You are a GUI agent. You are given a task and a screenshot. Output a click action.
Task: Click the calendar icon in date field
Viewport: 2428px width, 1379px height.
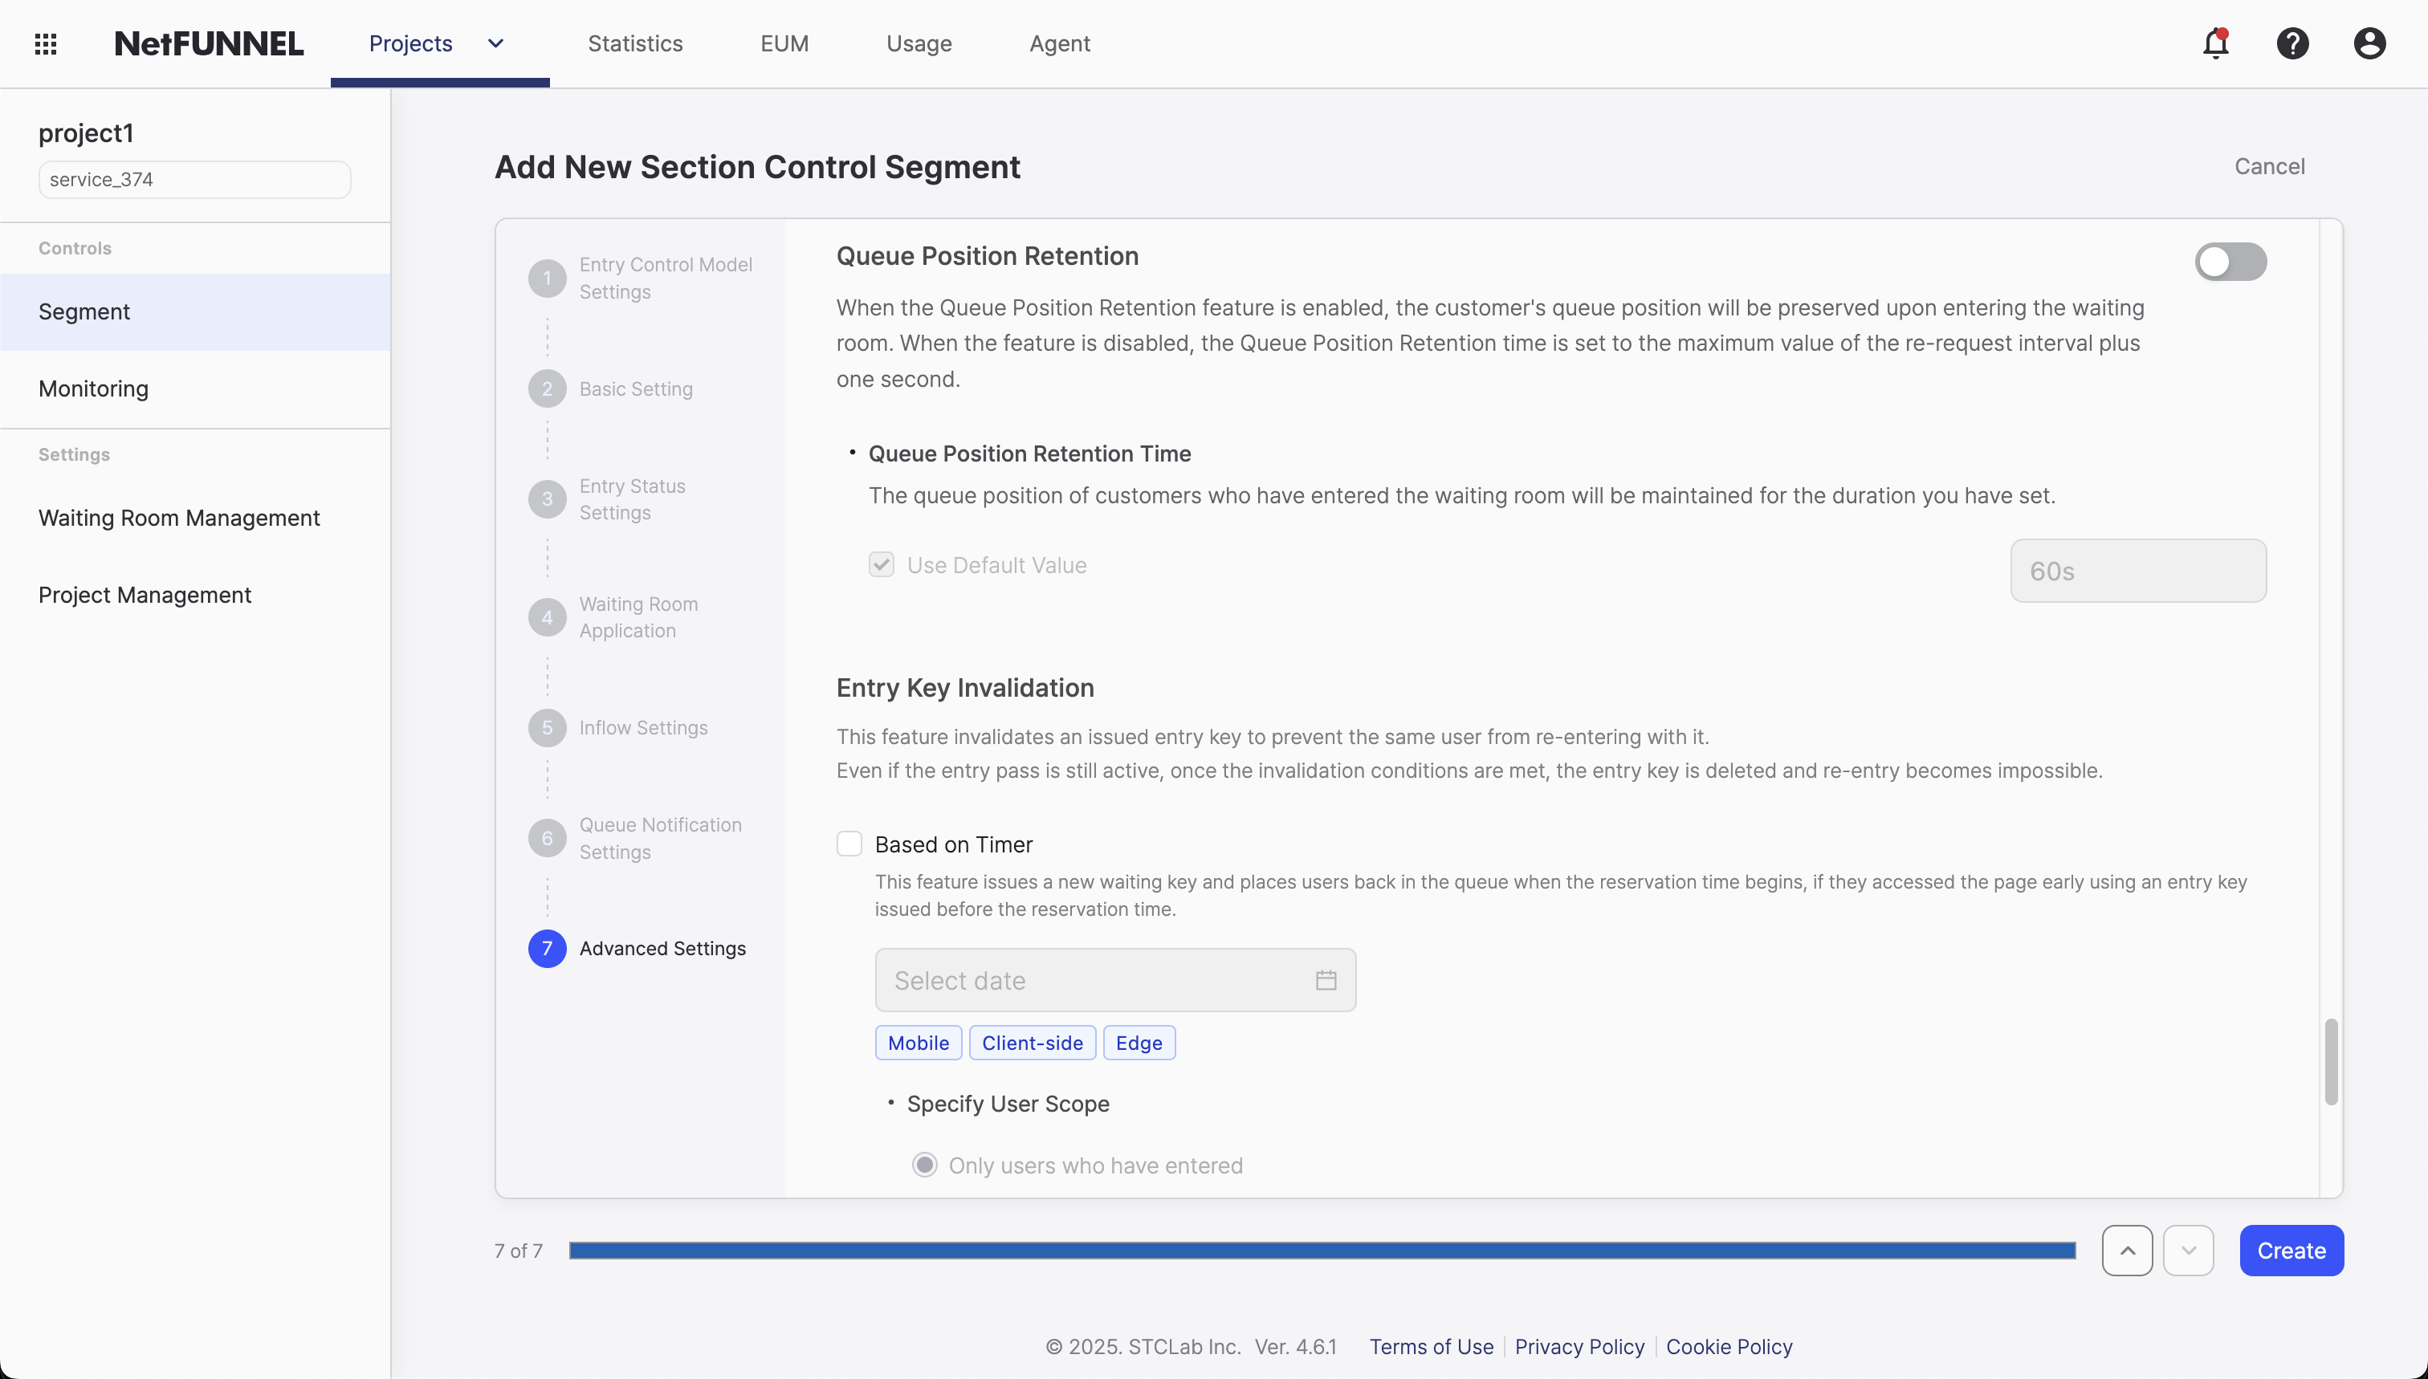pos(1326,980)
